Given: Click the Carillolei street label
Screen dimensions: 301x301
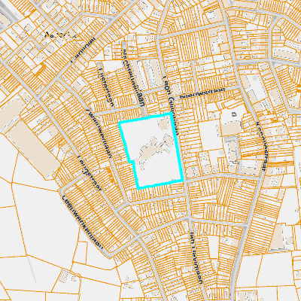Looking at the screenshot, I should pos(84,50).
